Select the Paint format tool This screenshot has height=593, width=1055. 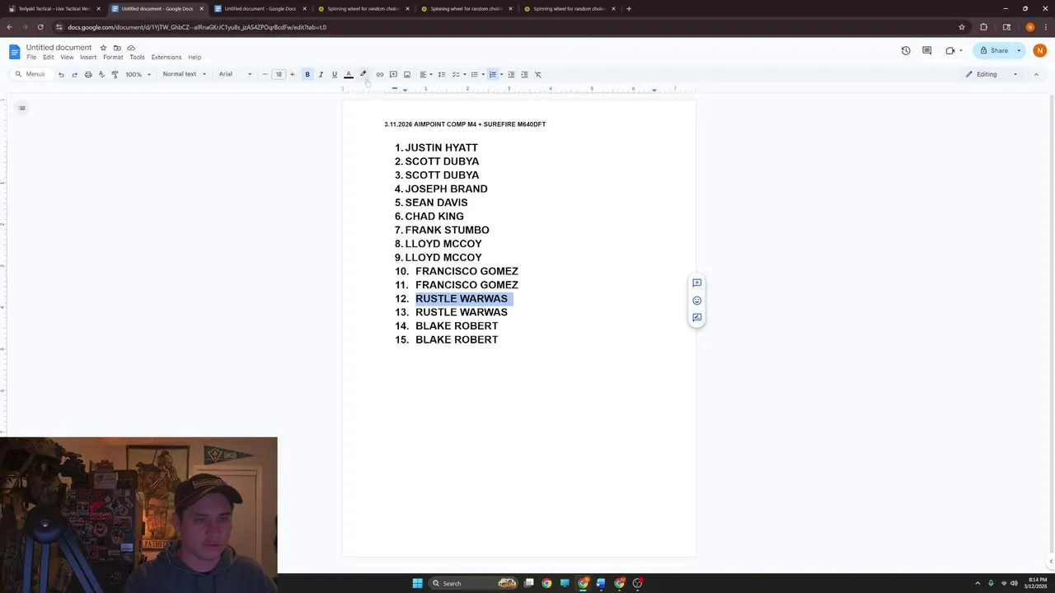click(115, 74)
